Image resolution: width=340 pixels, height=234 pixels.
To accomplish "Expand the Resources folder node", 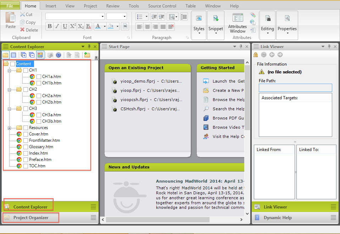I will point(9,128).
